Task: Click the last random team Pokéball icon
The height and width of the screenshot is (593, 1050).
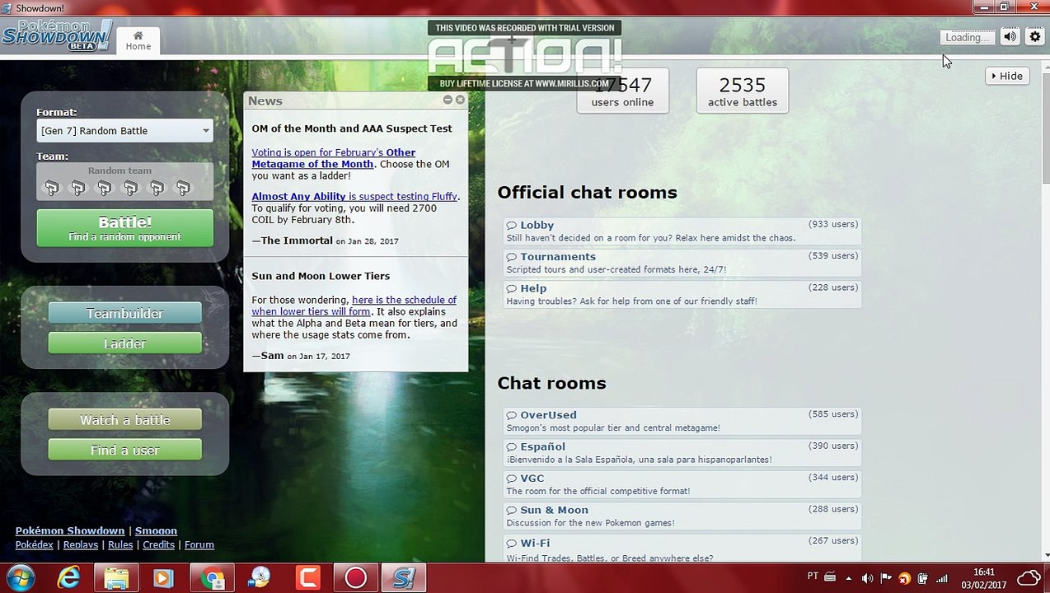Action: click(x=183, y=188)
